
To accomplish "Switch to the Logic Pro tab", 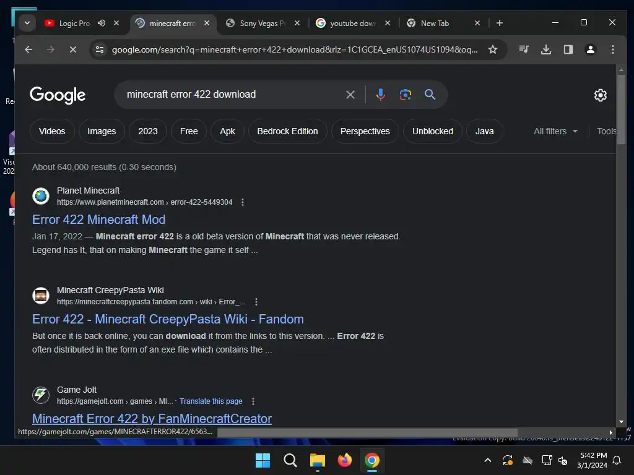I will point(74,23).
